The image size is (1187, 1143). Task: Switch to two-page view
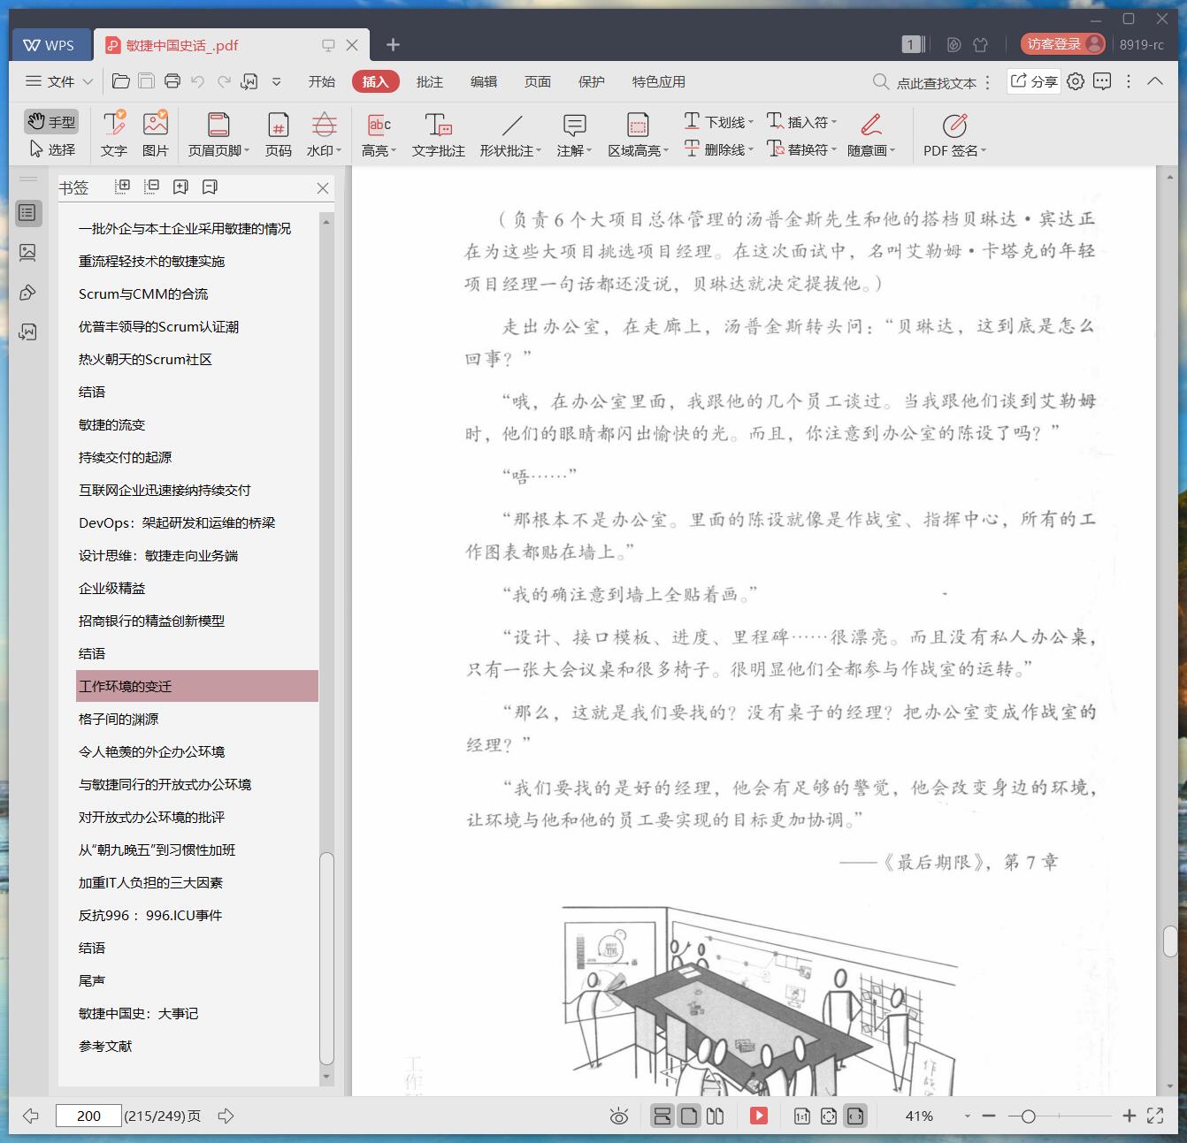(x=716, y=1116)
